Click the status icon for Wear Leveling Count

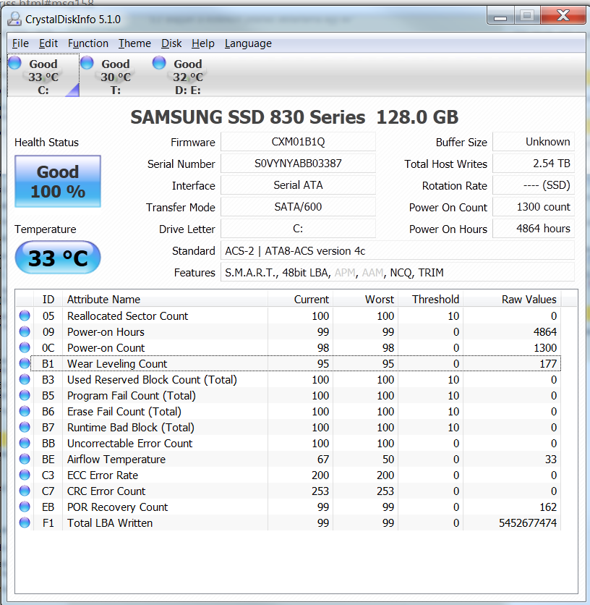(25, 363)
